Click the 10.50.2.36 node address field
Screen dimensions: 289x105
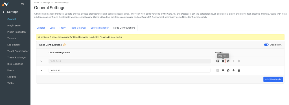point(129,70)
